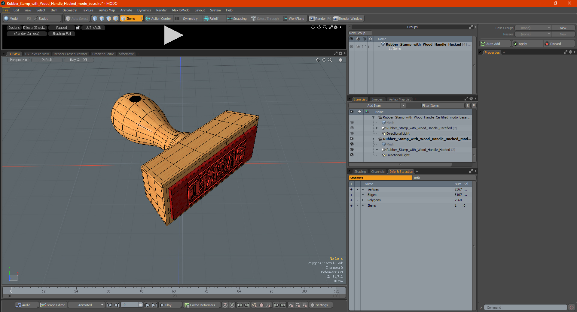Click the Filter Items field

coord(443,106)
